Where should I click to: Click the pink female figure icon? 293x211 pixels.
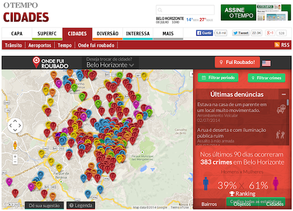pos(275,184)
